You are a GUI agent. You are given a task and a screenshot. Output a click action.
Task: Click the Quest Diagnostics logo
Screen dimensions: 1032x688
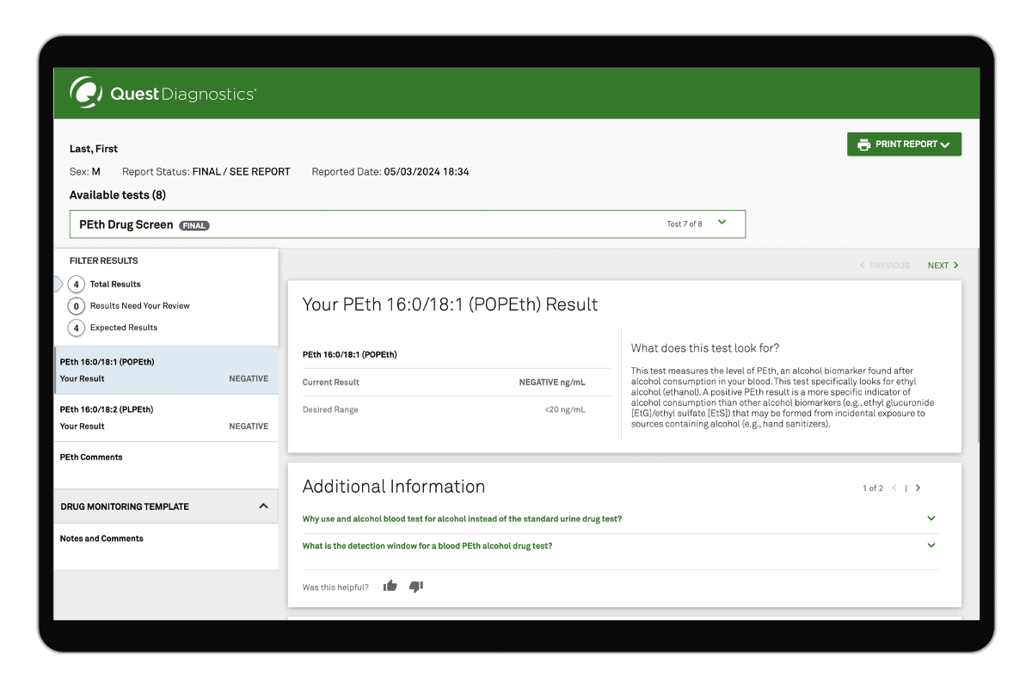163,93
